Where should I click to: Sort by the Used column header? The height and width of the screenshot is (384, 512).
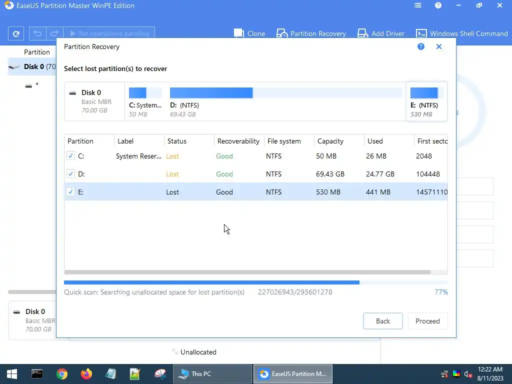[x=389, y=141]
